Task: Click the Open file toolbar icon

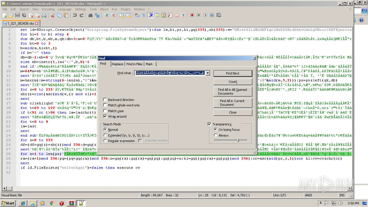Action: tap(11, 15)
